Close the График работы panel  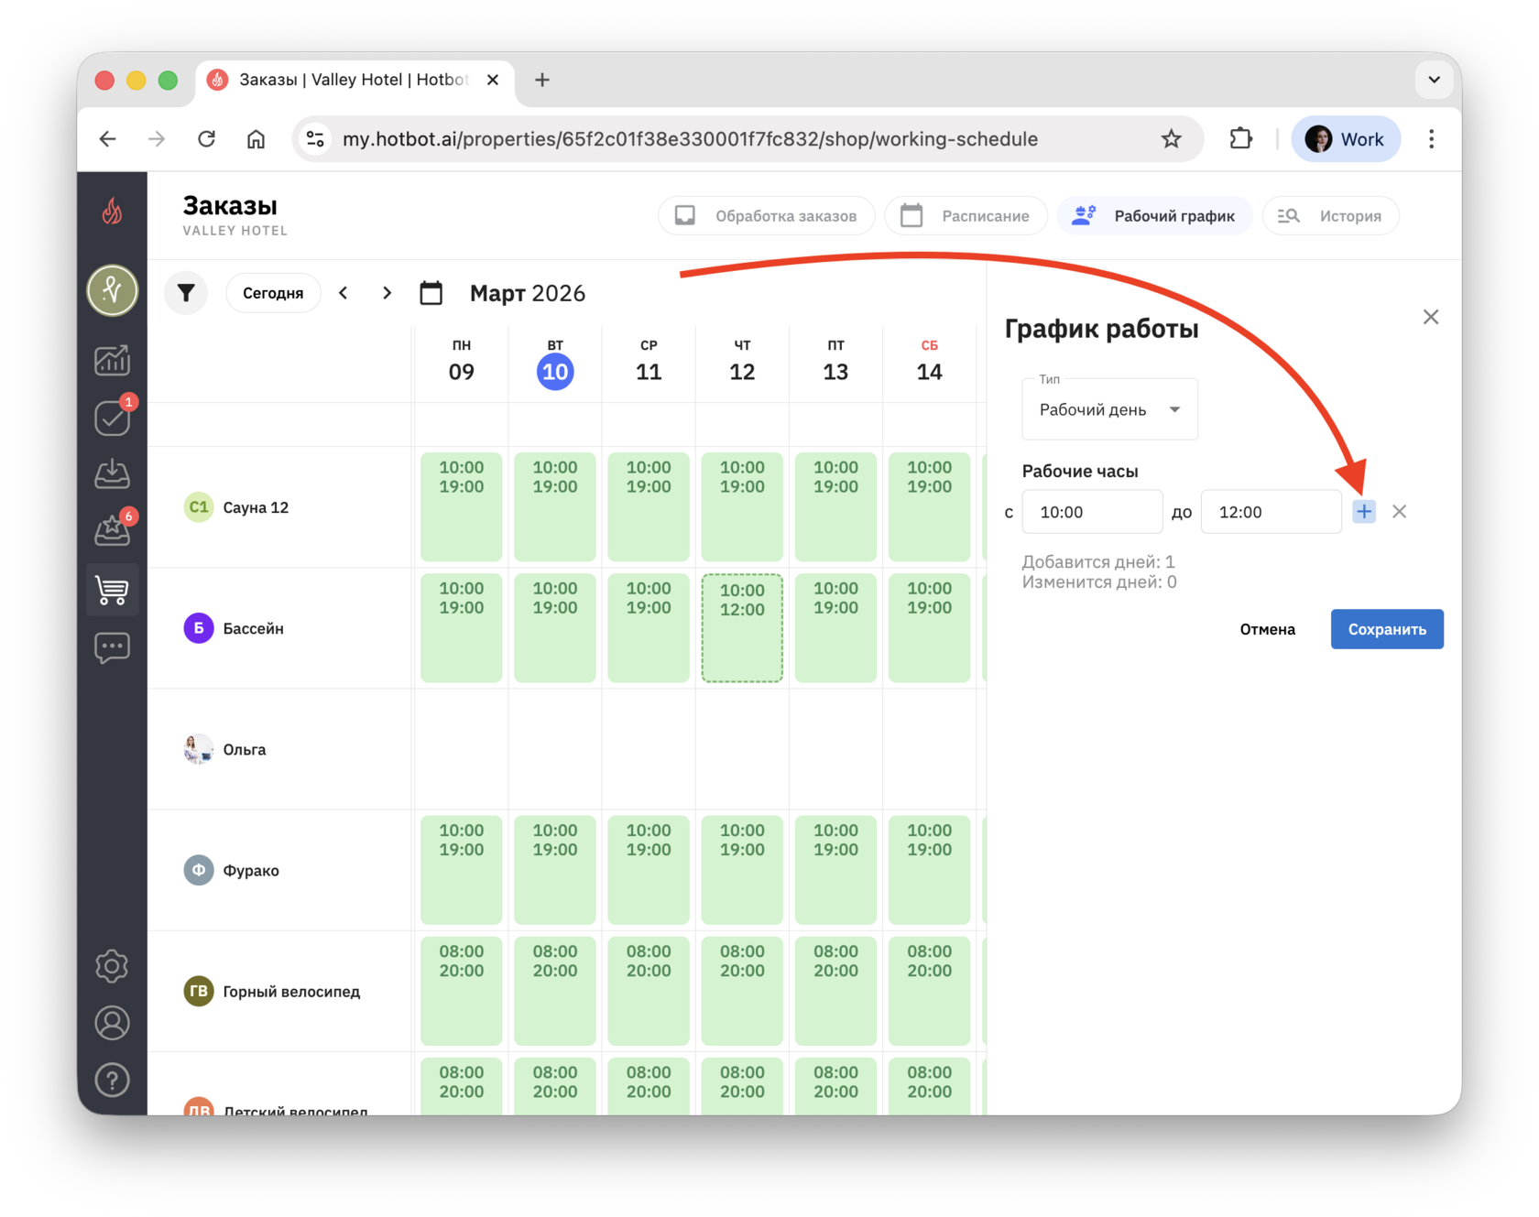click(1431, 317)
